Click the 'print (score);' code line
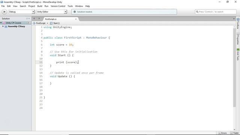Viewport: 240px width, 135px height. click(x=67, y=62)
